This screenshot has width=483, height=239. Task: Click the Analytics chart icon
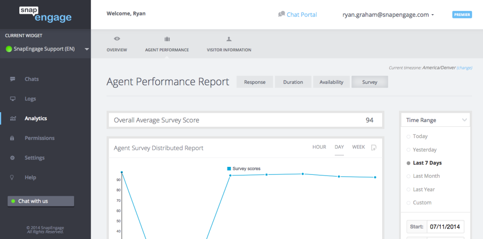(x=13, y=119)
